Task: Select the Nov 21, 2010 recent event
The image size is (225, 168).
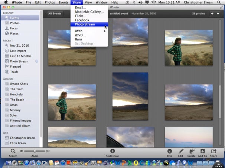Action: coord(20,46)
